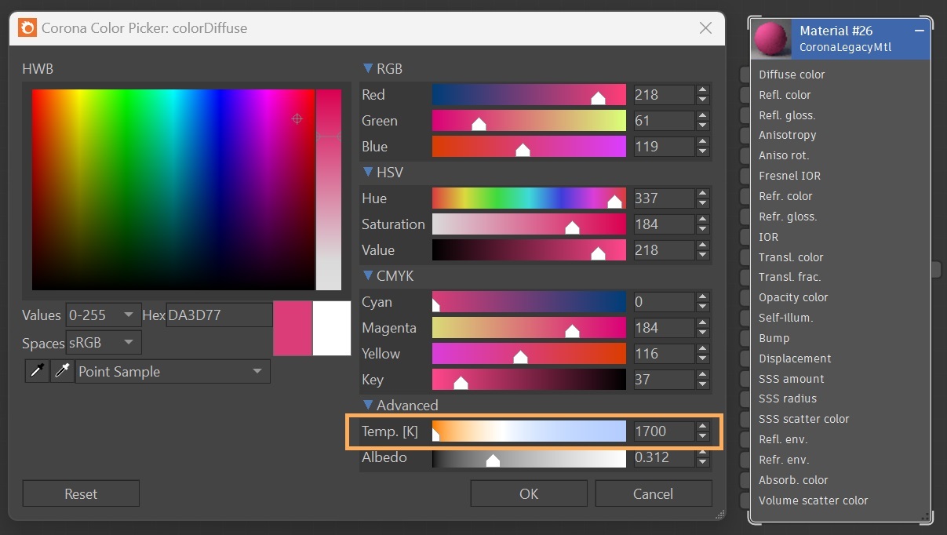947x535 pixels.
Task: Click the Material #26 sphere preview thumbnail
Action: point(772,39)
